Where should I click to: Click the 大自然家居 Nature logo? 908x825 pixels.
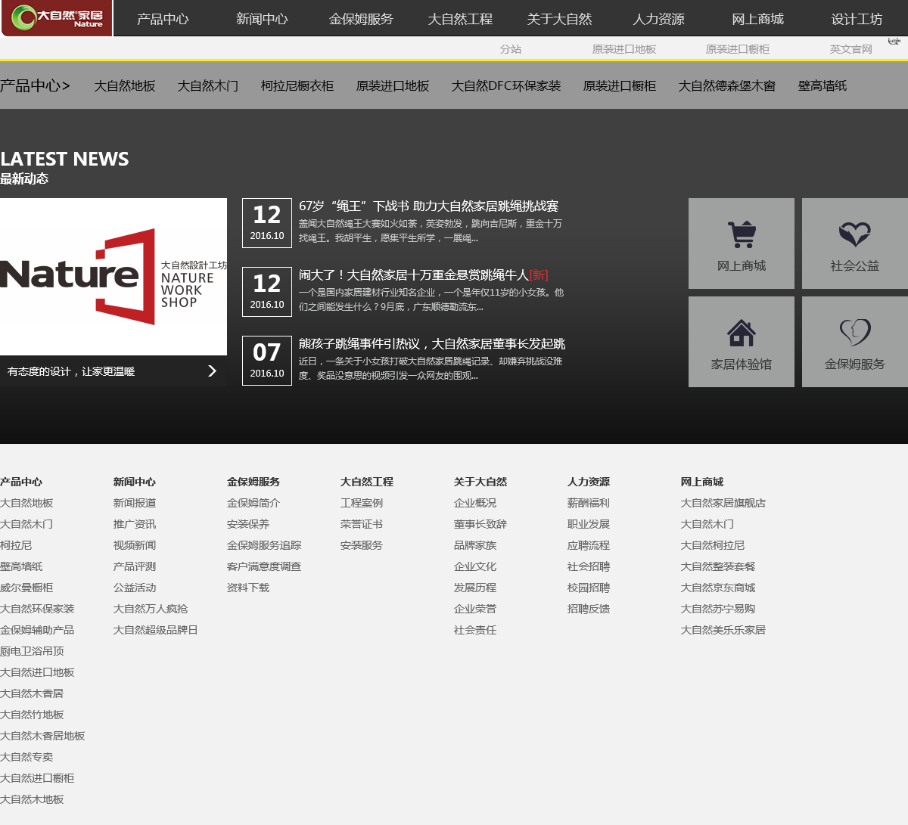click(57, 18)
